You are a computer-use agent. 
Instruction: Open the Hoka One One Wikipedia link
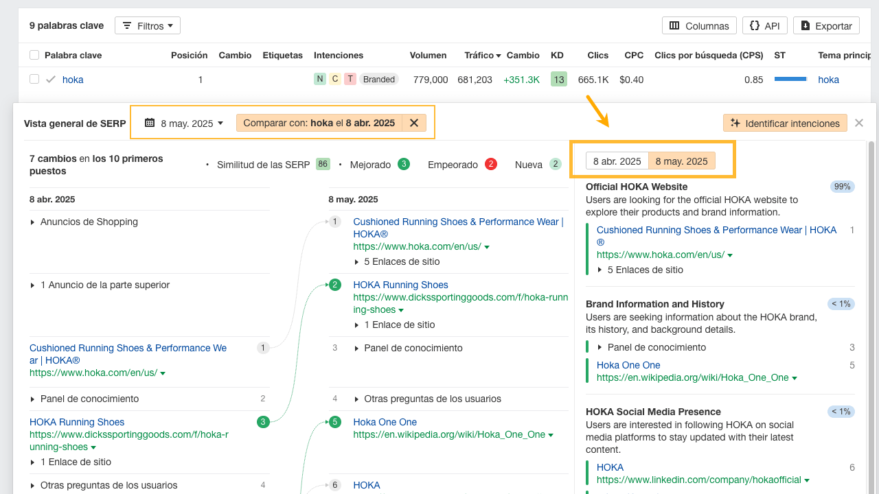628,365
